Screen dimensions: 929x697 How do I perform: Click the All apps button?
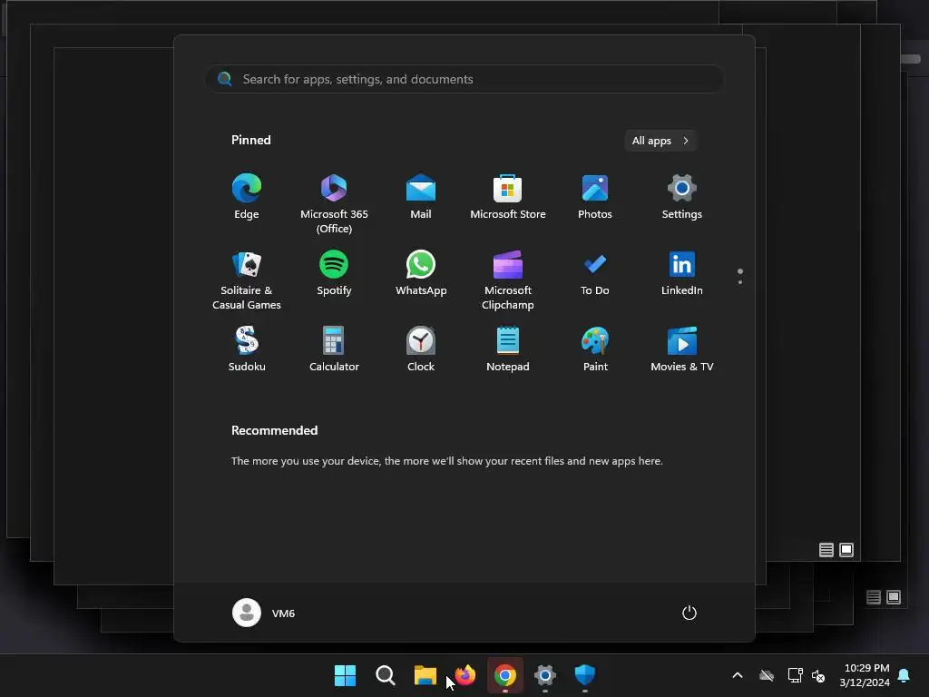660,141
